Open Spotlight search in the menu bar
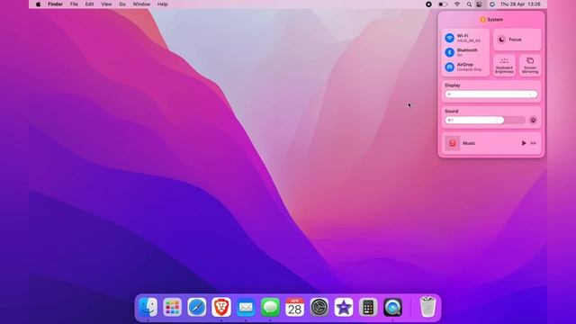This screenshot has width=576, height=324. coord(469,4)
